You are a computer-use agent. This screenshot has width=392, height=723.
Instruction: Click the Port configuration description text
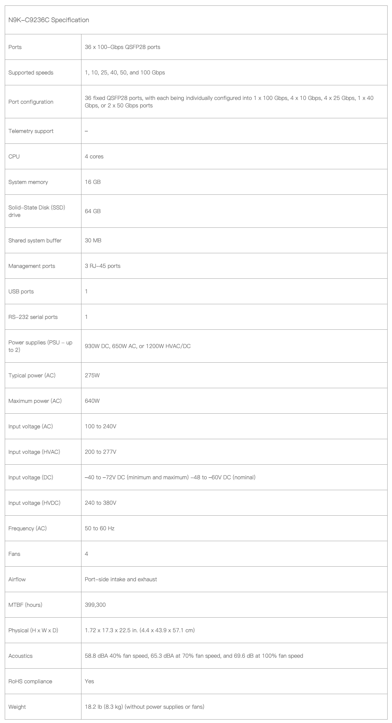(x=229, y=102)
